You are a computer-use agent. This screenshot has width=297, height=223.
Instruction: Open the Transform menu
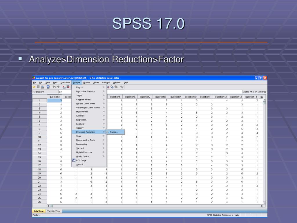click(x=65, y=82)
